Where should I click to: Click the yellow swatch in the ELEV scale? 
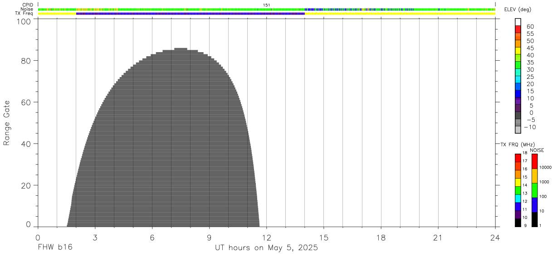pos(518,50)
